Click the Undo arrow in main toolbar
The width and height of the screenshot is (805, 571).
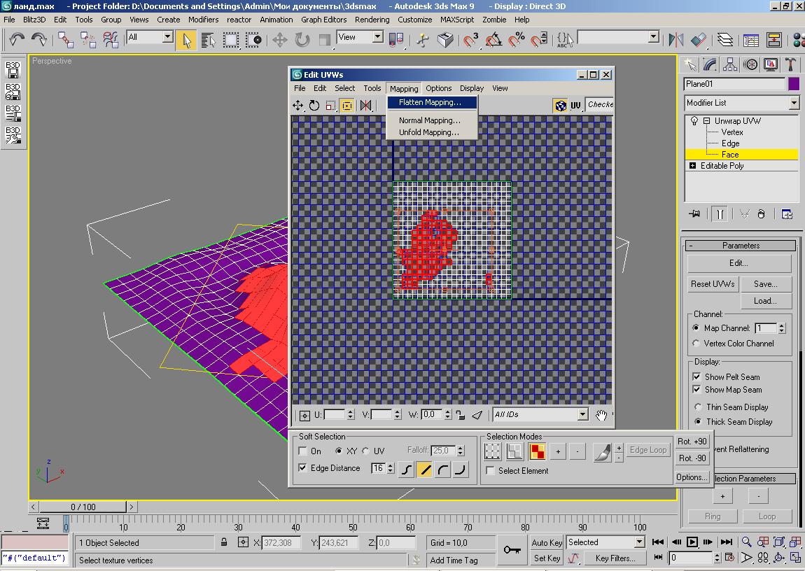tap(17, 39)
